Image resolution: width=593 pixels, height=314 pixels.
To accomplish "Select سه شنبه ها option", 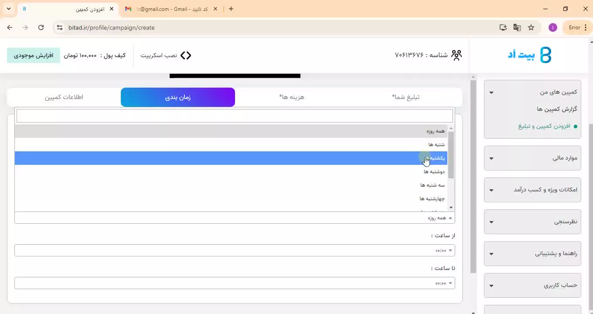I will click(x=231, y=185).
